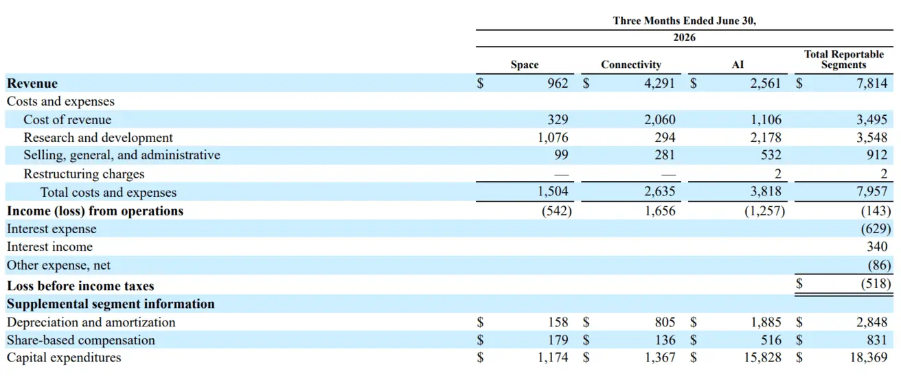Image resolution: width=901 pixels, height=382 pixels.
Task: Select total R&D value 3,548
Action: [872, 138]
